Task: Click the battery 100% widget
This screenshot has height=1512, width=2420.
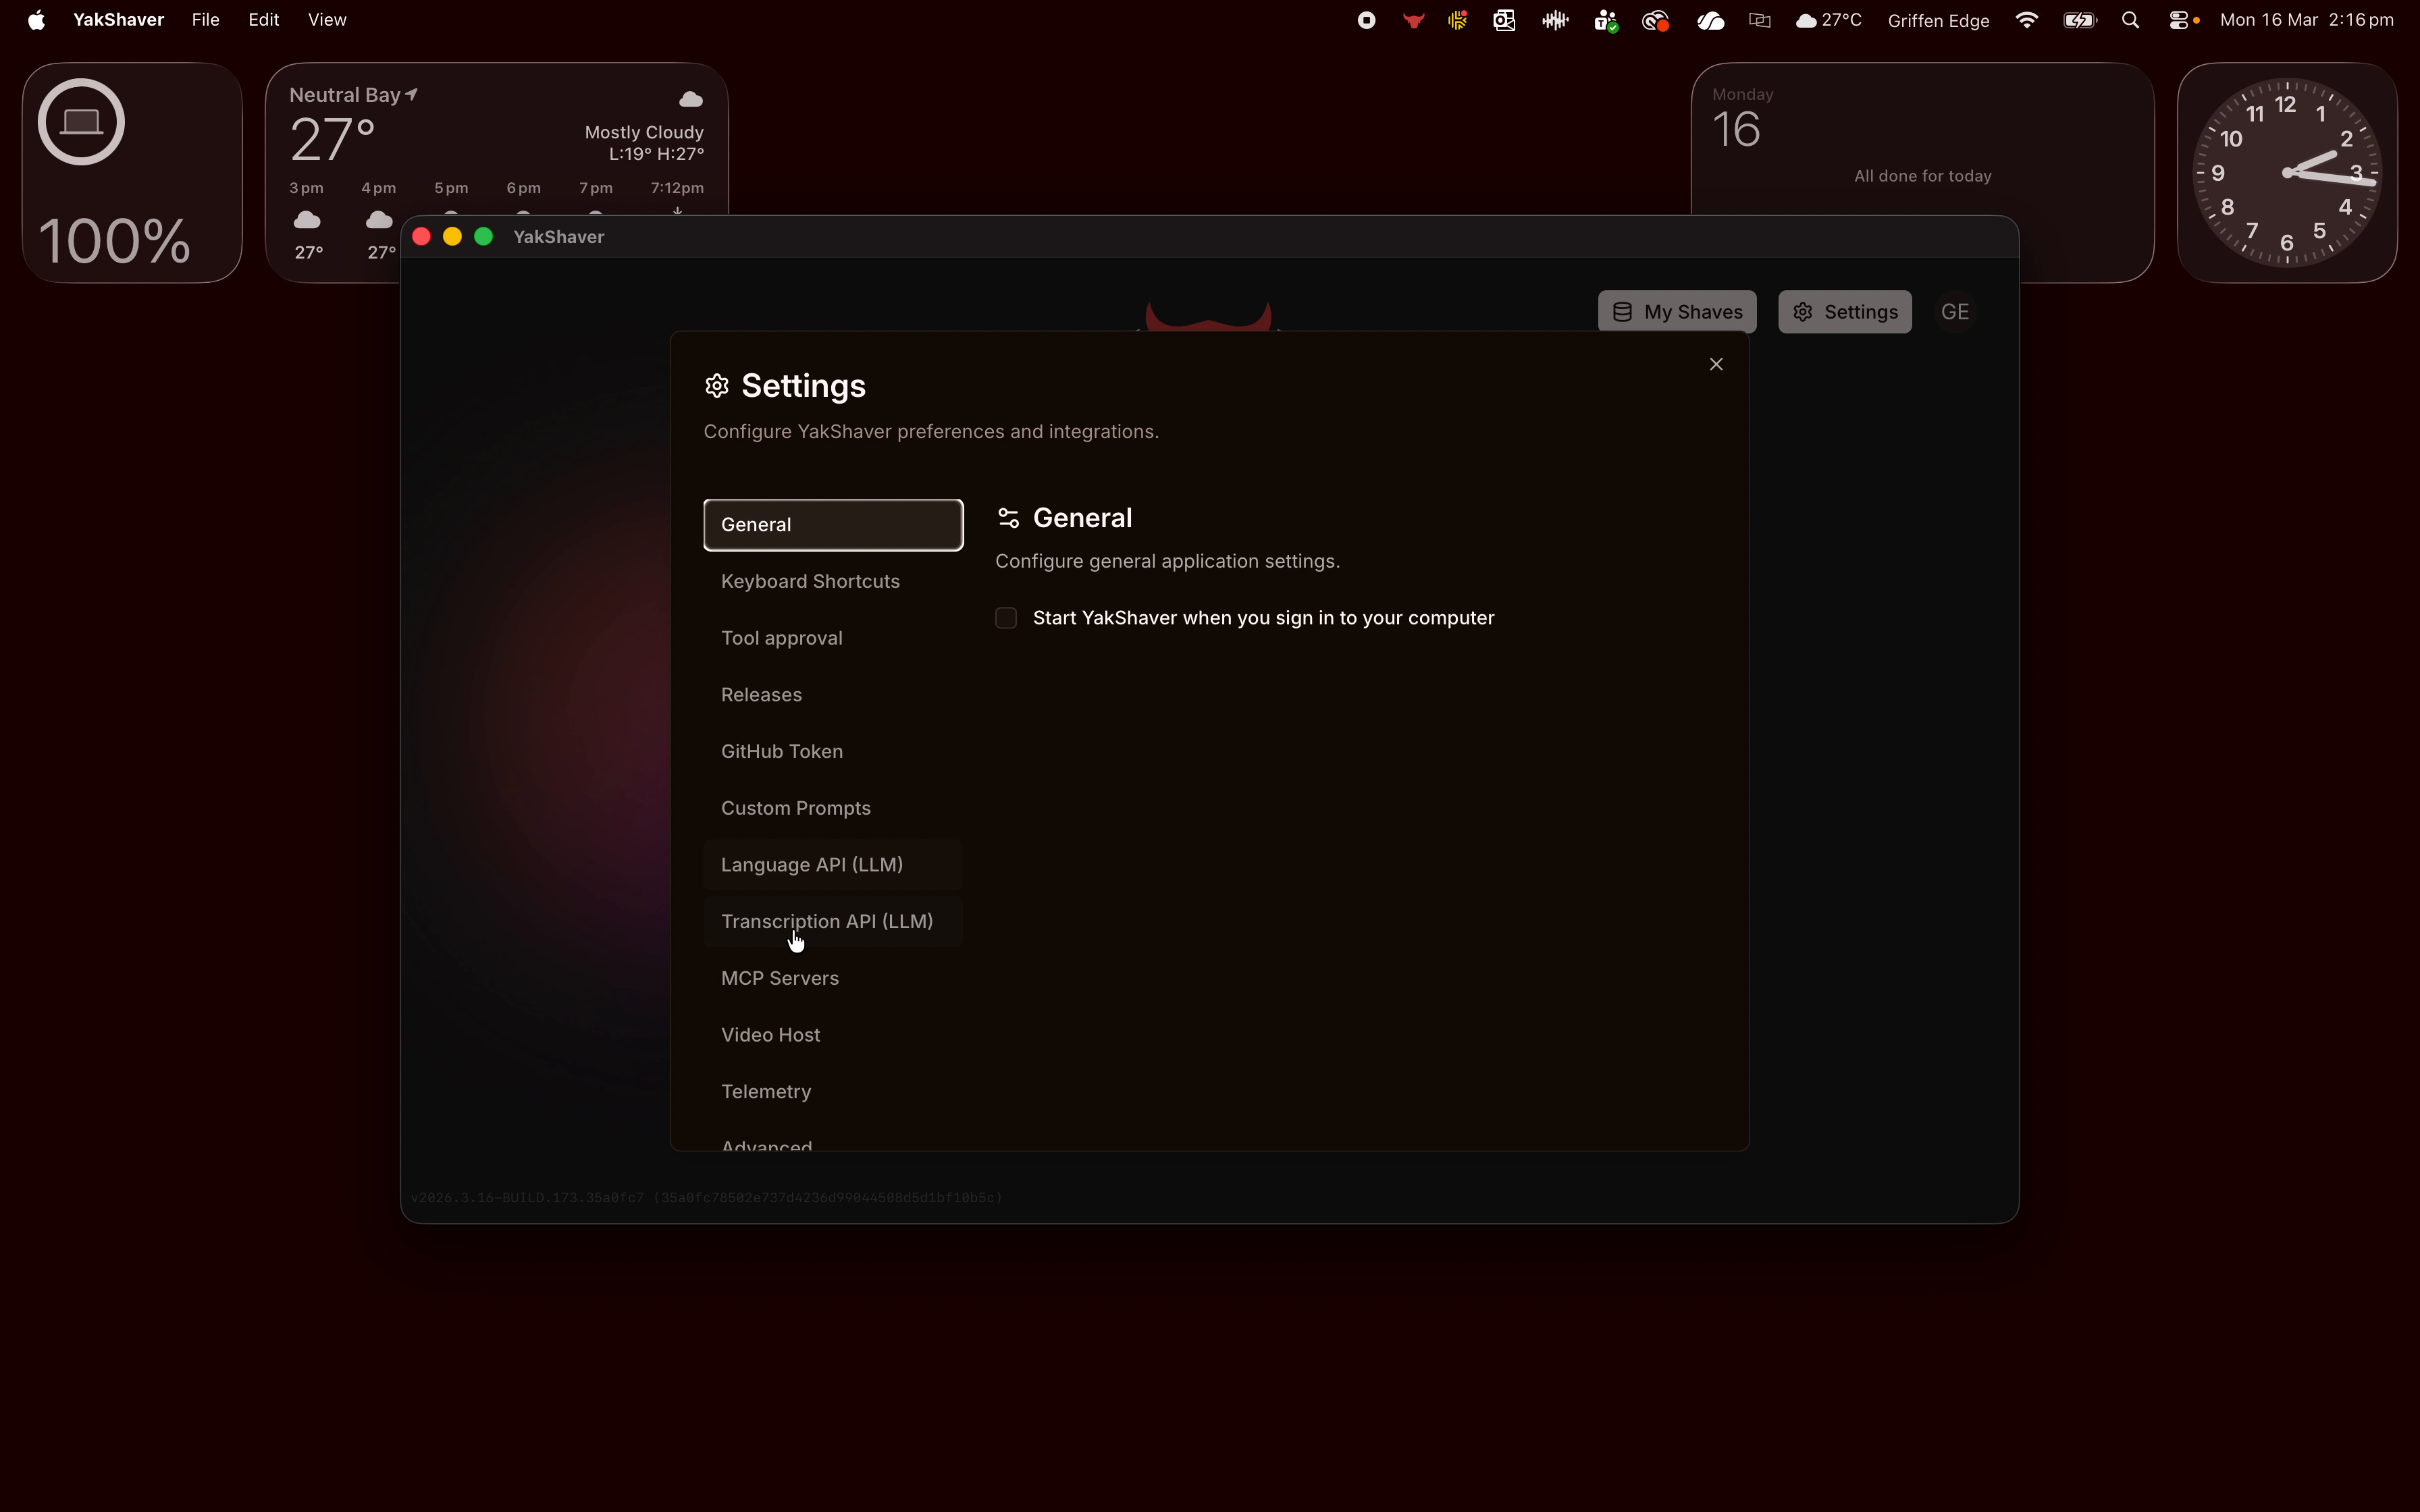Action: tap(132, 173)
